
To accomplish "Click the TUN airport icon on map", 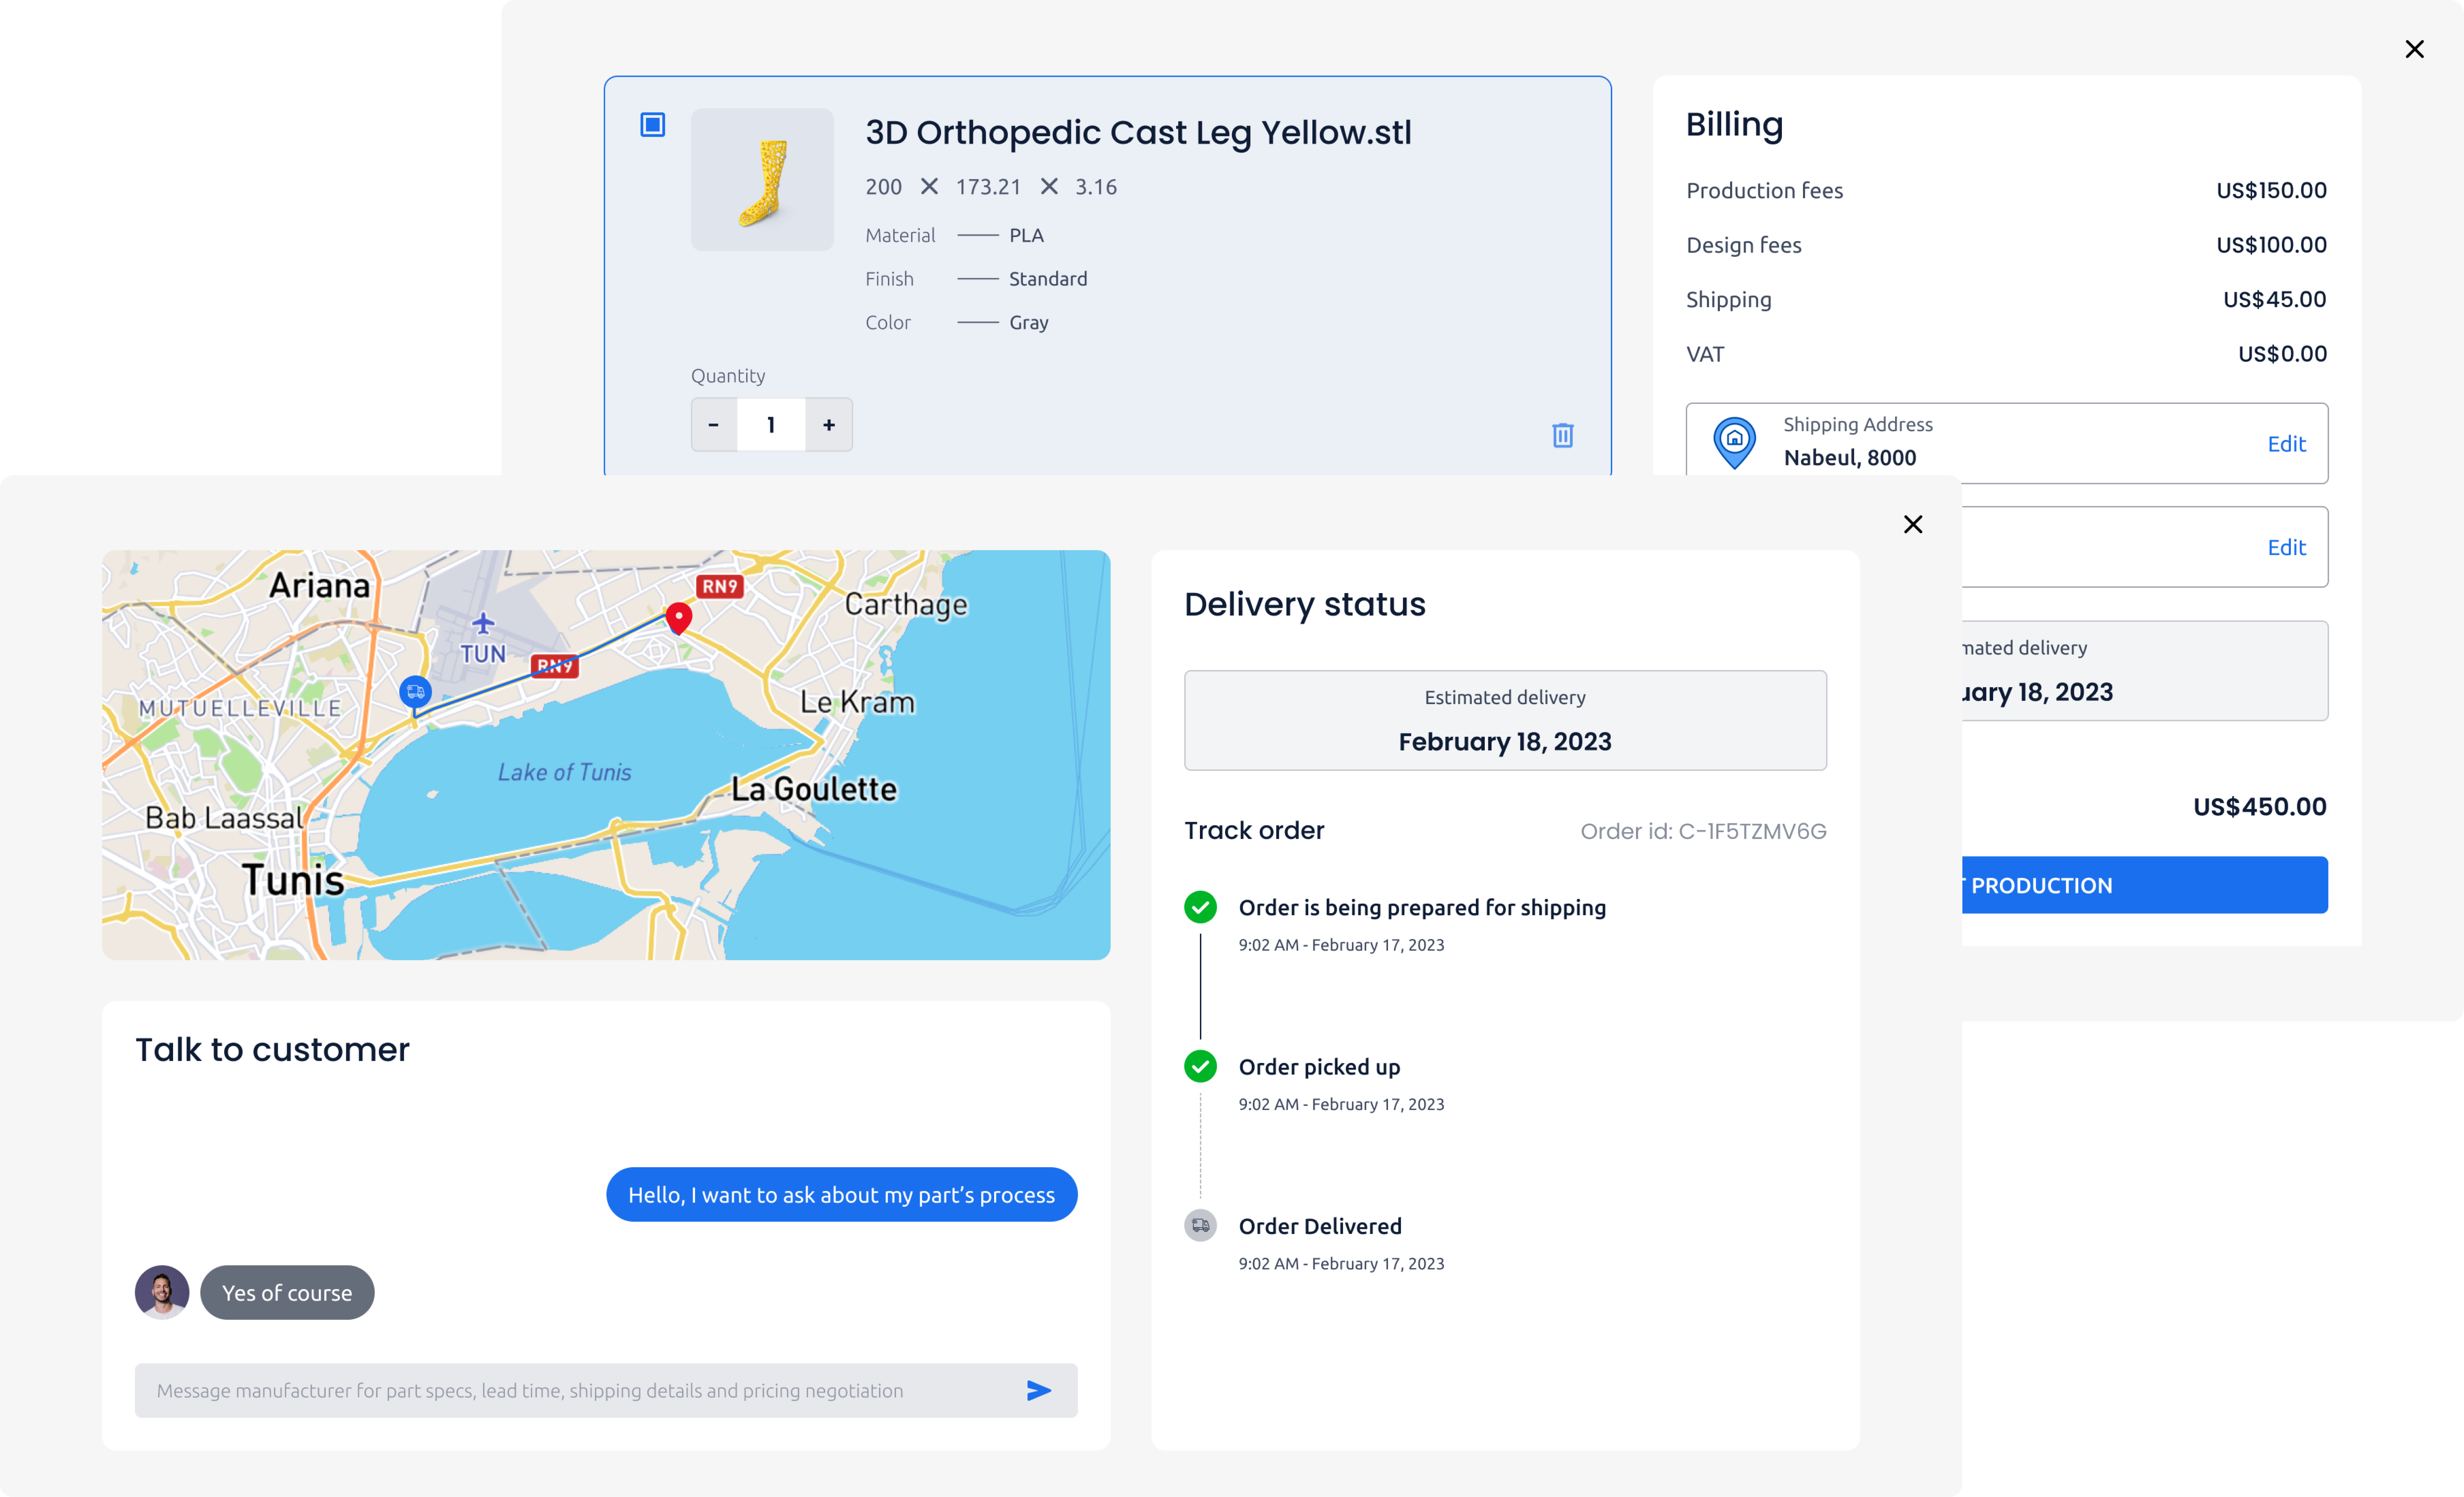I will [x=483, y=623].
